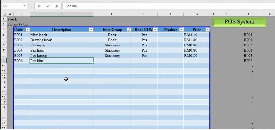Open the sorted Item Group filter dropdown
Image resolution: width=275 pixels, height=130 pixels.
coord(129,30)
